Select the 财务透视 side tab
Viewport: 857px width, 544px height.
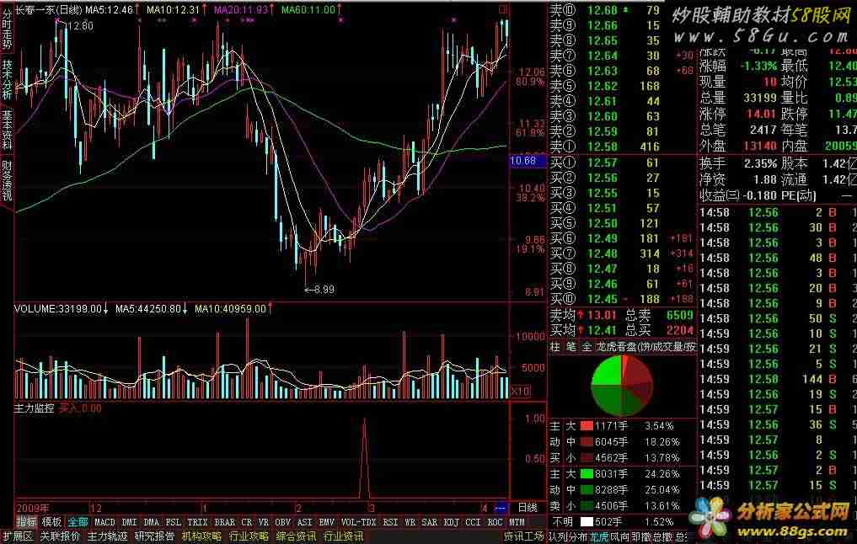pos(7,179)
